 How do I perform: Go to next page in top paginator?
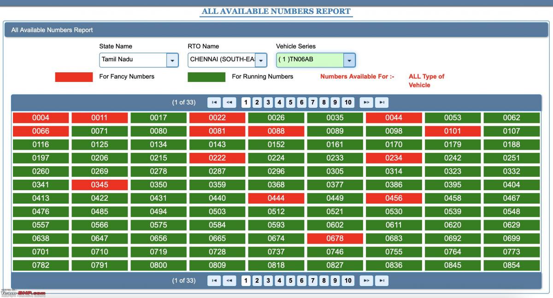(x=366, y=102)
